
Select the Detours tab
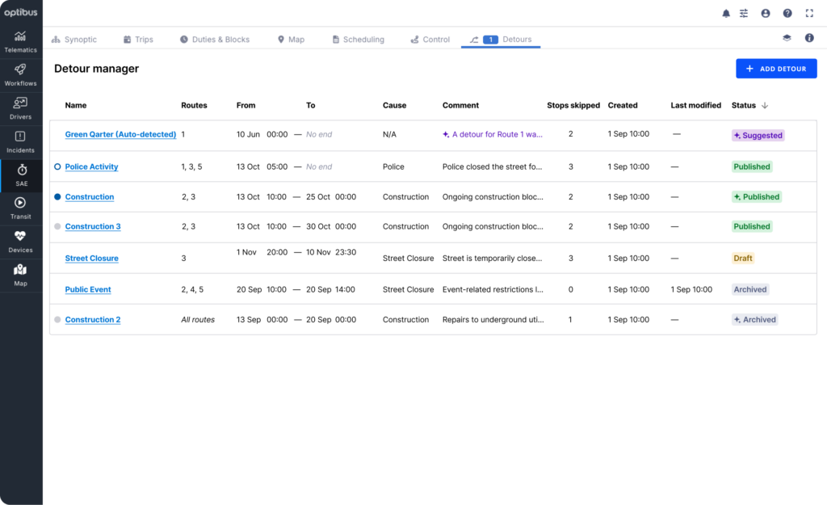point(501,39)
